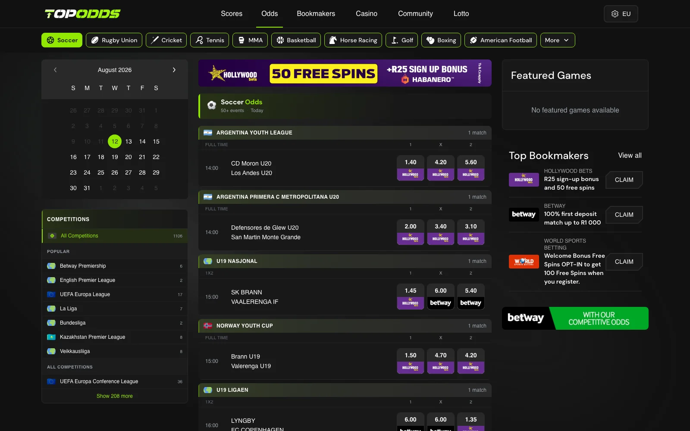The image size is (690, 431).
Task: Pick San Martin Monte Grande win 3.10
Action: point(471,232)
